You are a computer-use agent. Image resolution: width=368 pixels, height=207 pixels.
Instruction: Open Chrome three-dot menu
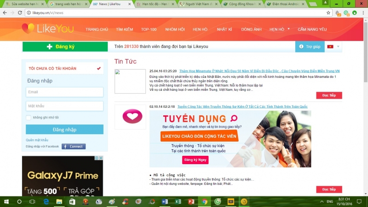pyautogui.click(x=363, y=13)
